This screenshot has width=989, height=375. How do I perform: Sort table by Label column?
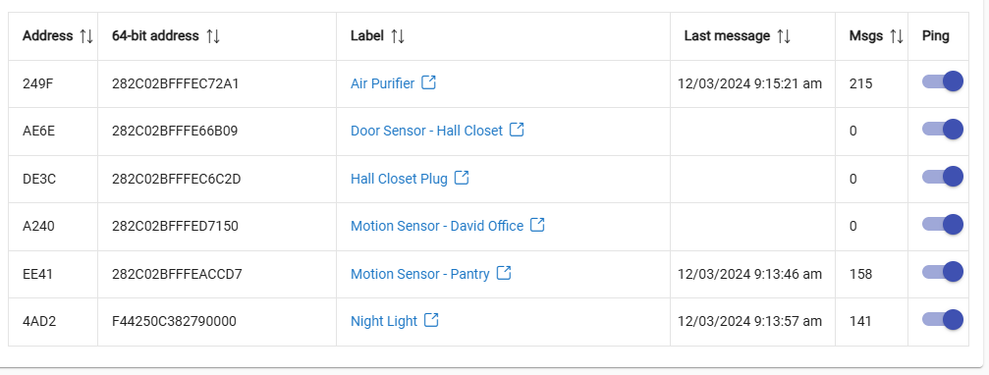click(398, 36)
